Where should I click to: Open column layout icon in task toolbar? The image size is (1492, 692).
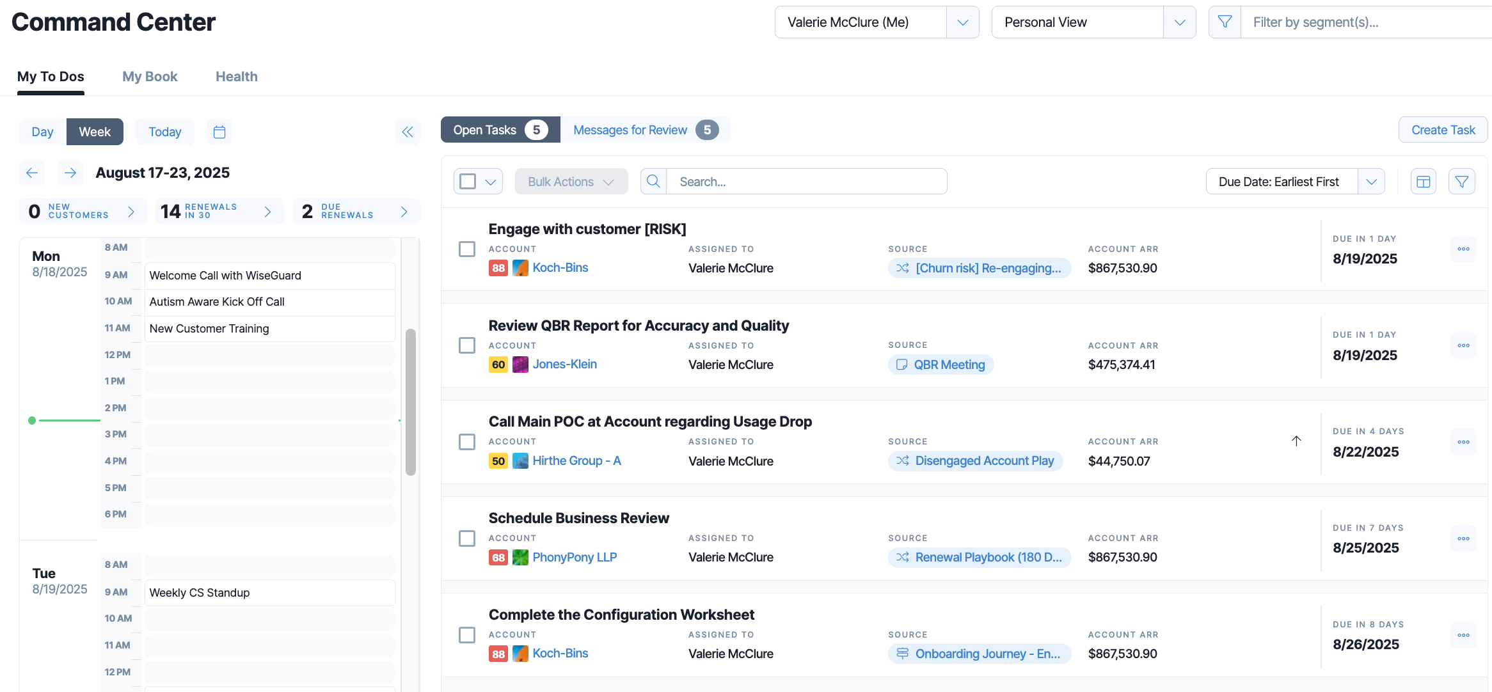click(x=1424, y=182)
